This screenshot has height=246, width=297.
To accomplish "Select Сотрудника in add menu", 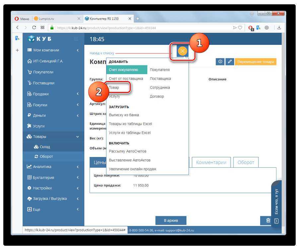I will coord(160,87).
